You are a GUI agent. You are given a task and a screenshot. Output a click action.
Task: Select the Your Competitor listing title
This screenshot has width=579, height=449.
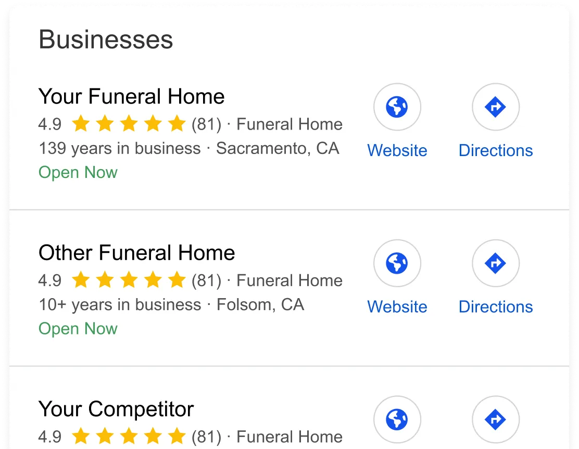tap(116, 409)
